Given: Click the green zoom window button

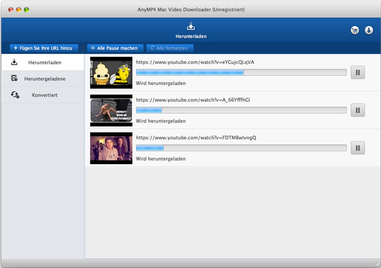Looking at the screenshot, I should click(27, 10).
